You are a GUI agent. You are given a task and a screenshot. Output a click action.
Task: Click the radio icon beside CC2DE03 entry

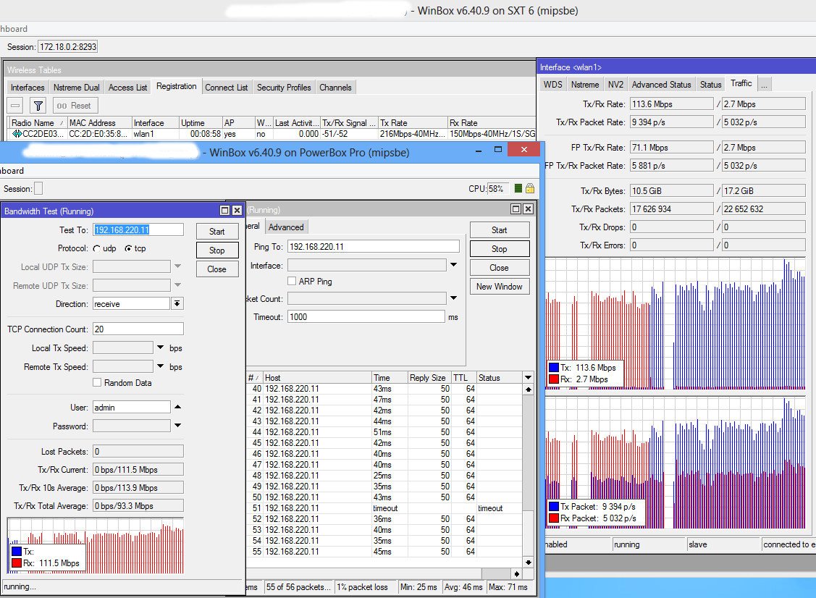17,134
